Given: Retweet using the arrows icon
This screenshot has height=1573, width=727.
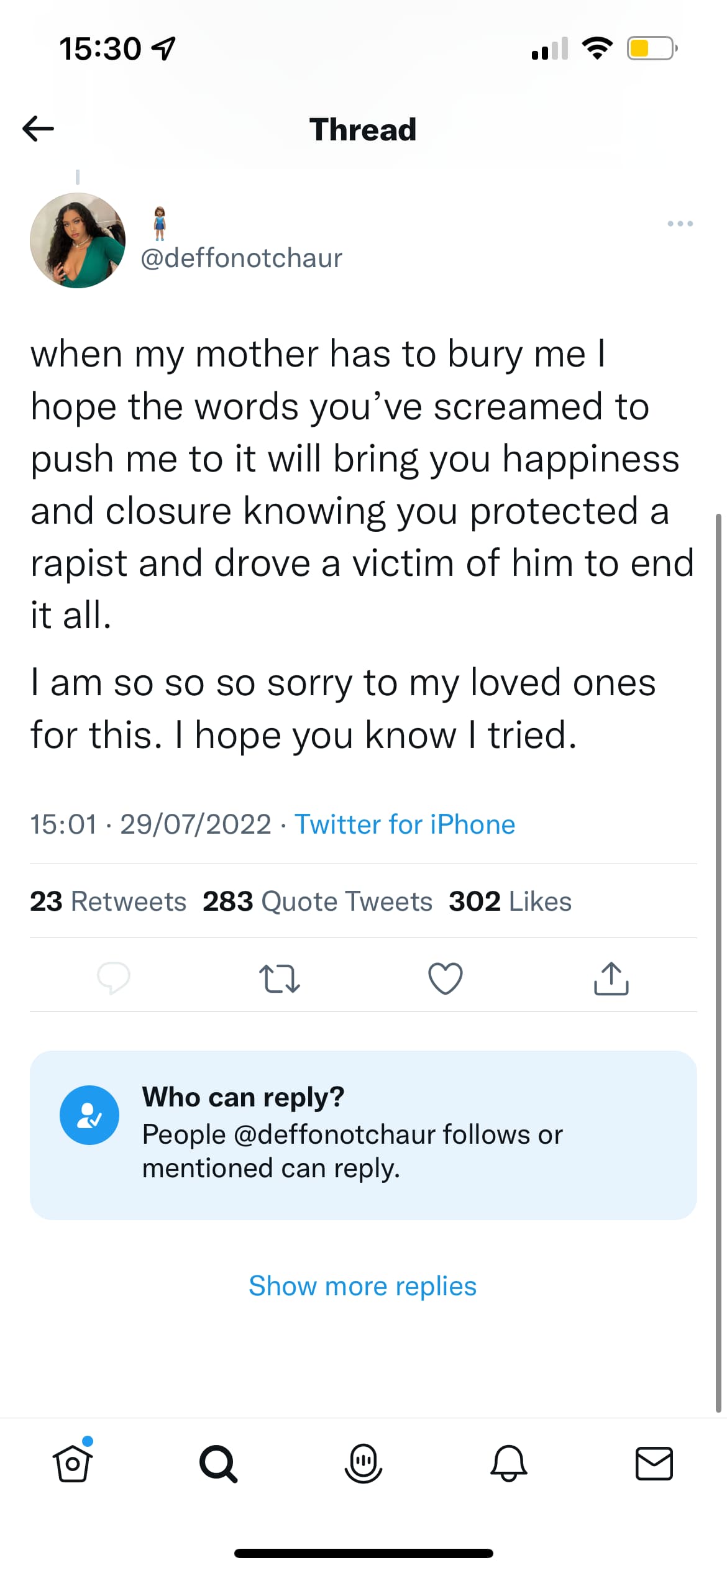Looking at the screenshot, I should click(x=279, y=978).
